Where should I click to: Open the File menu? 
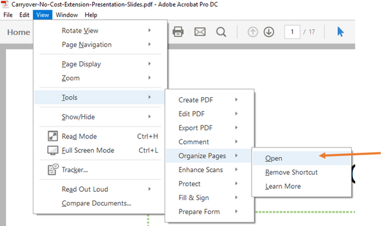[8, 15]
